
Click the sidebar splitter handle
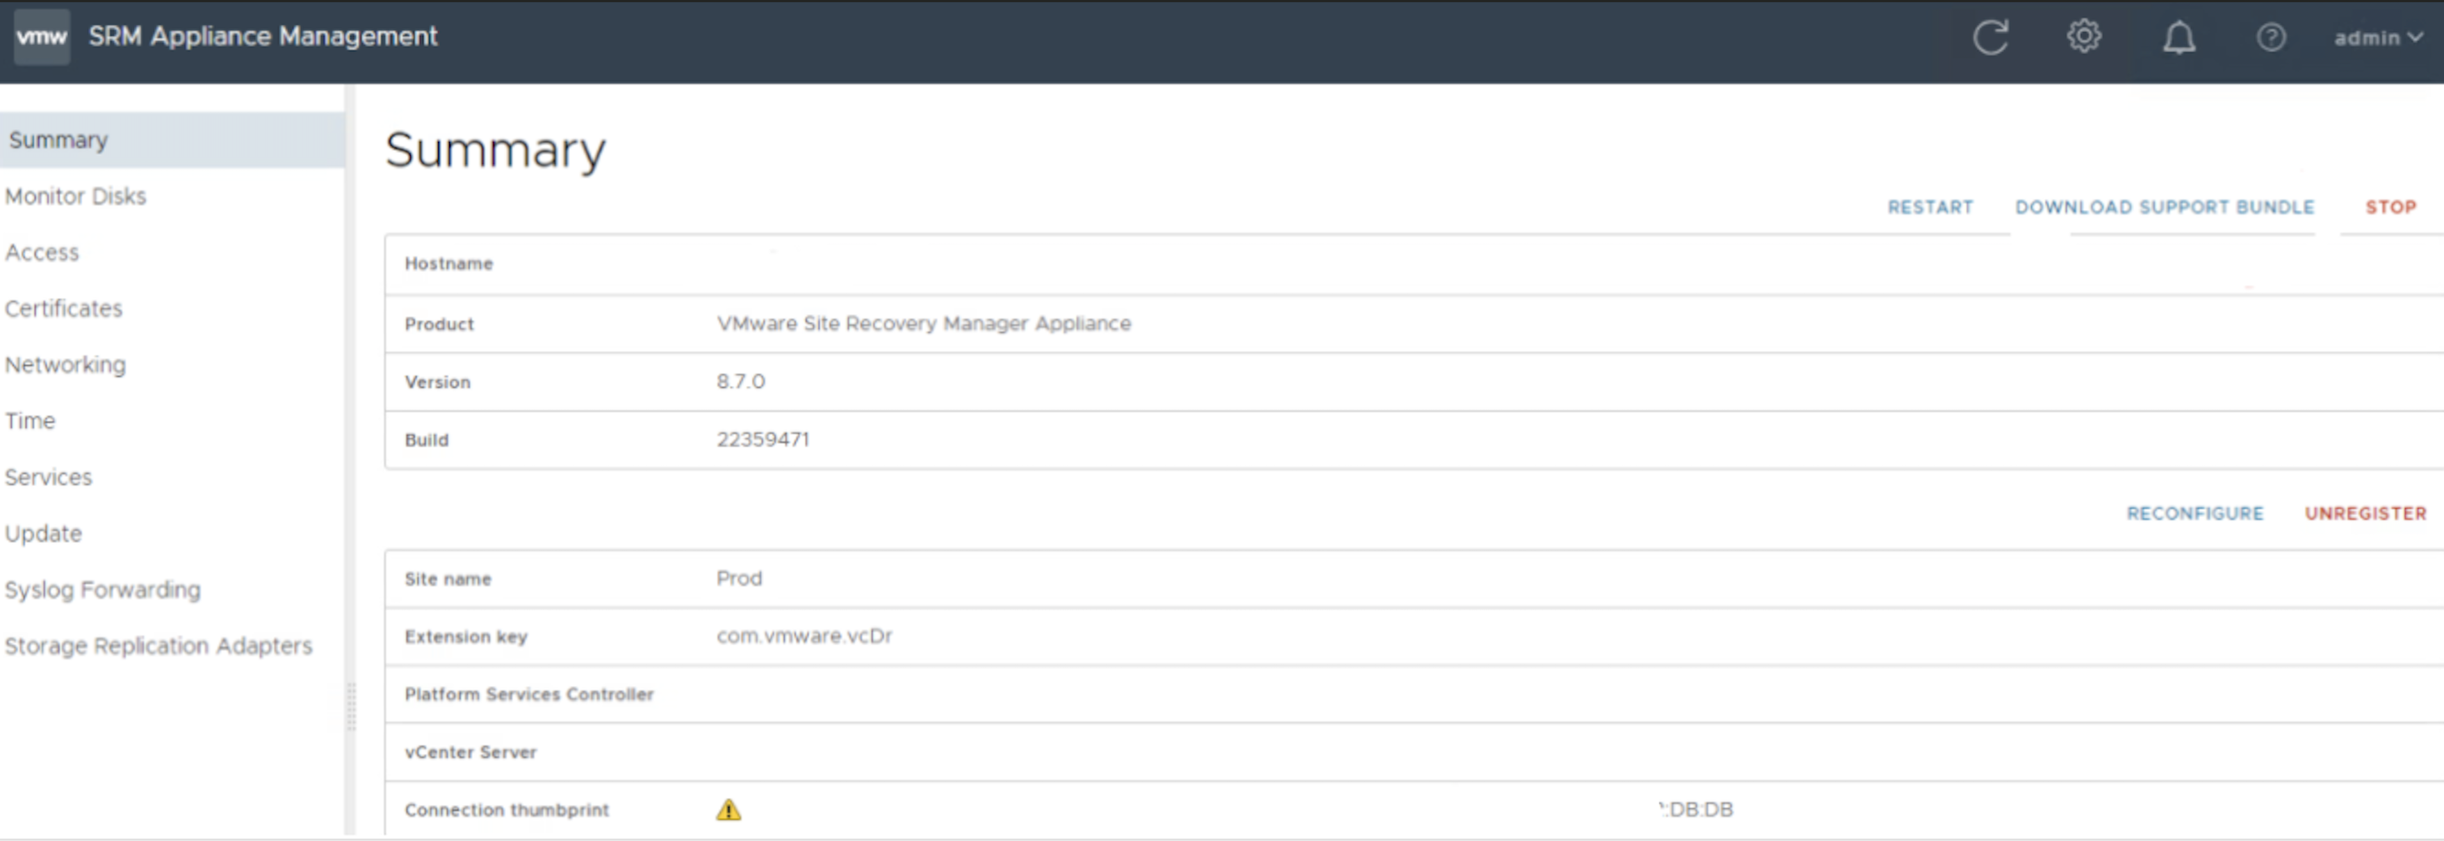[x=351, y=708]
